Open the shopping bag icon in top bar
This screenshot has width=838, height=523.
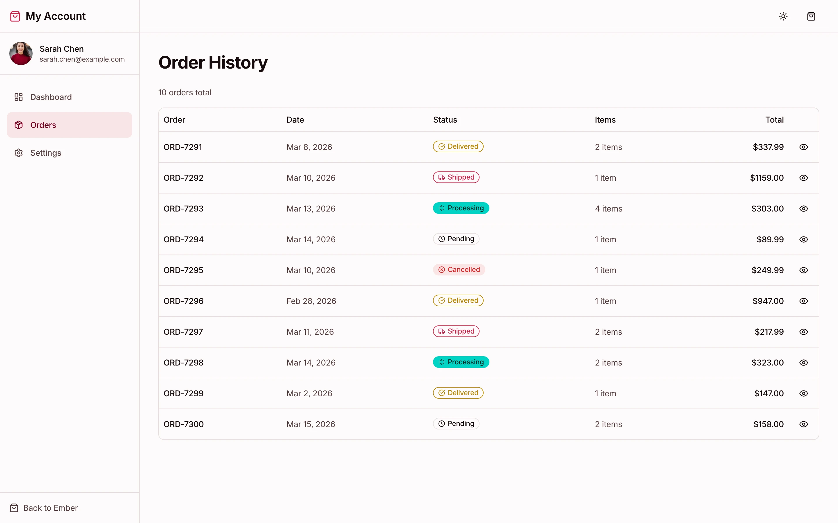[811, 16]
